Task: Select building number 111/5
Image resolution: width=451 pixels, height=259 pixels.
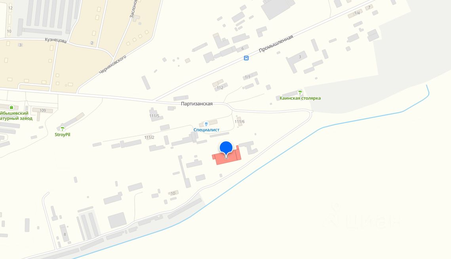Action: pyautogui.click(x=154, y=116)
